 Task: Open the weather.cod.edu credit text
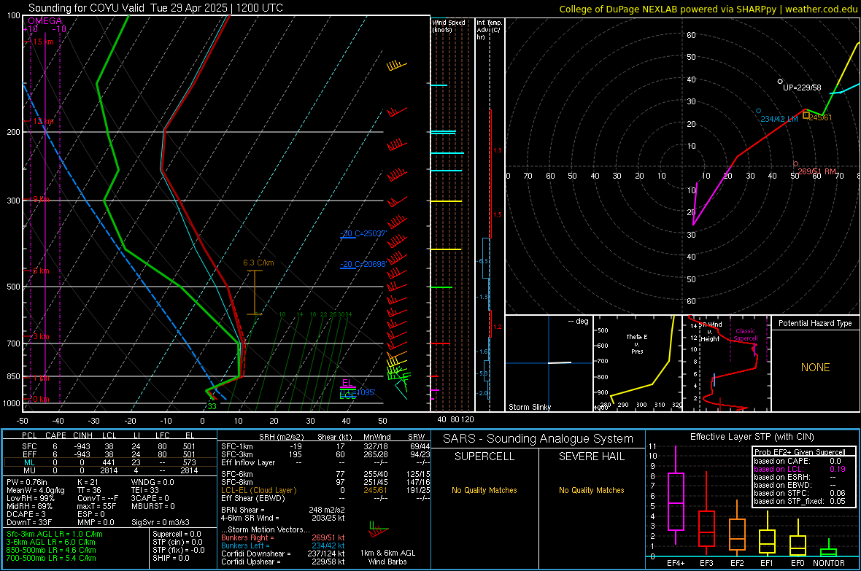(x=821, y=9)
